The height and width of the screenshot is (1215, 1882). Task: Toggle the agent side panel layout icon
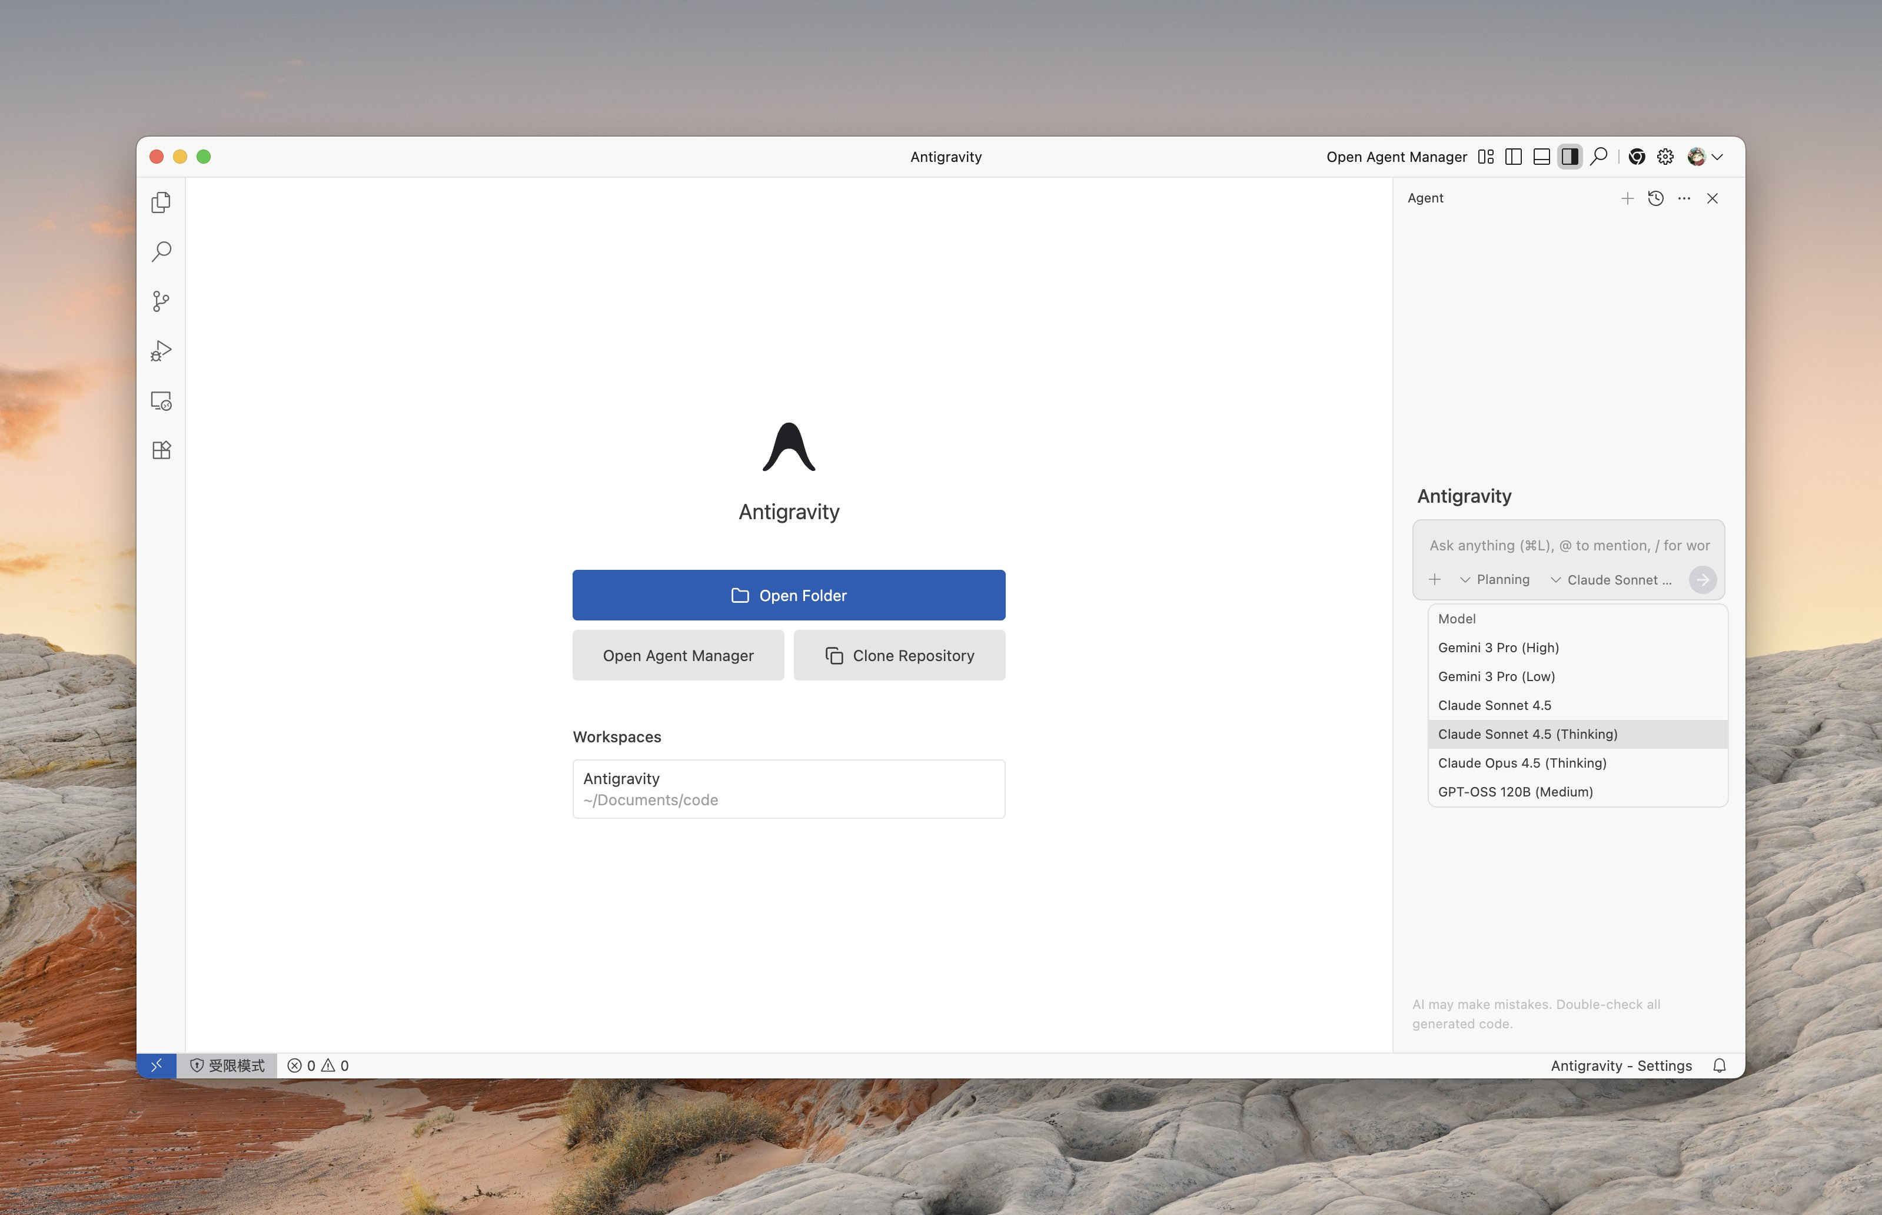(1570, 156)
